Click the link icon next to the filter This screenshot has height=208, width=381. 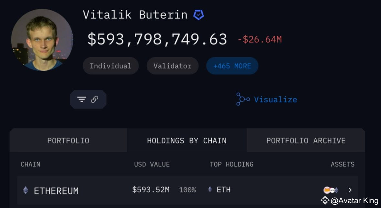click(x=94, y=99)
